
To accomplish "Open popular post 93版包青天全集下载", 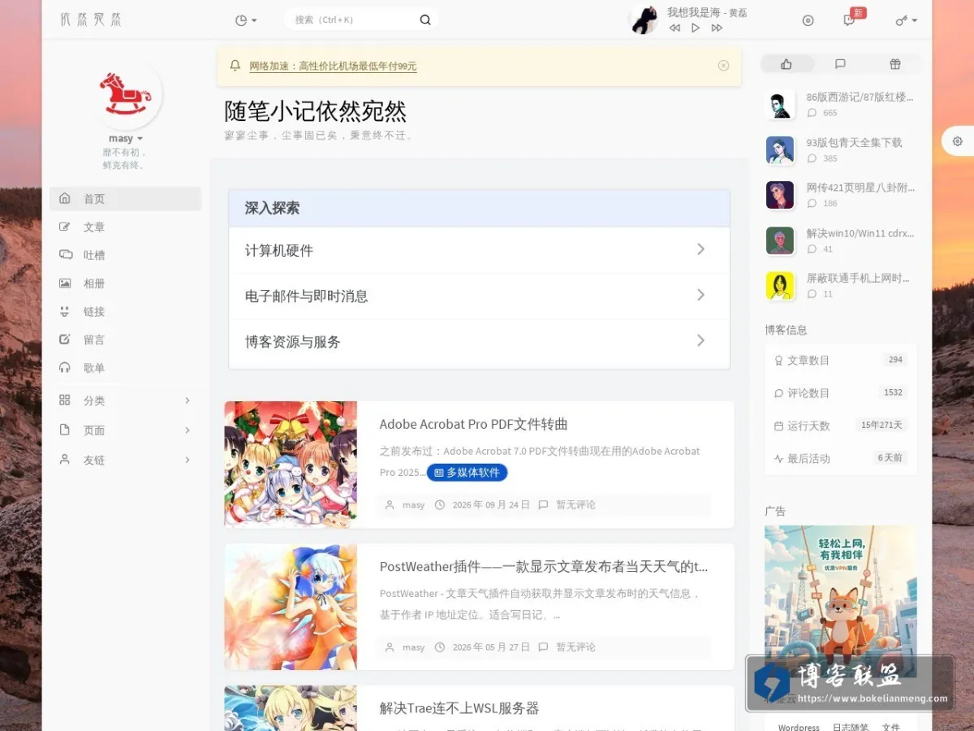I will coord(854,143).
